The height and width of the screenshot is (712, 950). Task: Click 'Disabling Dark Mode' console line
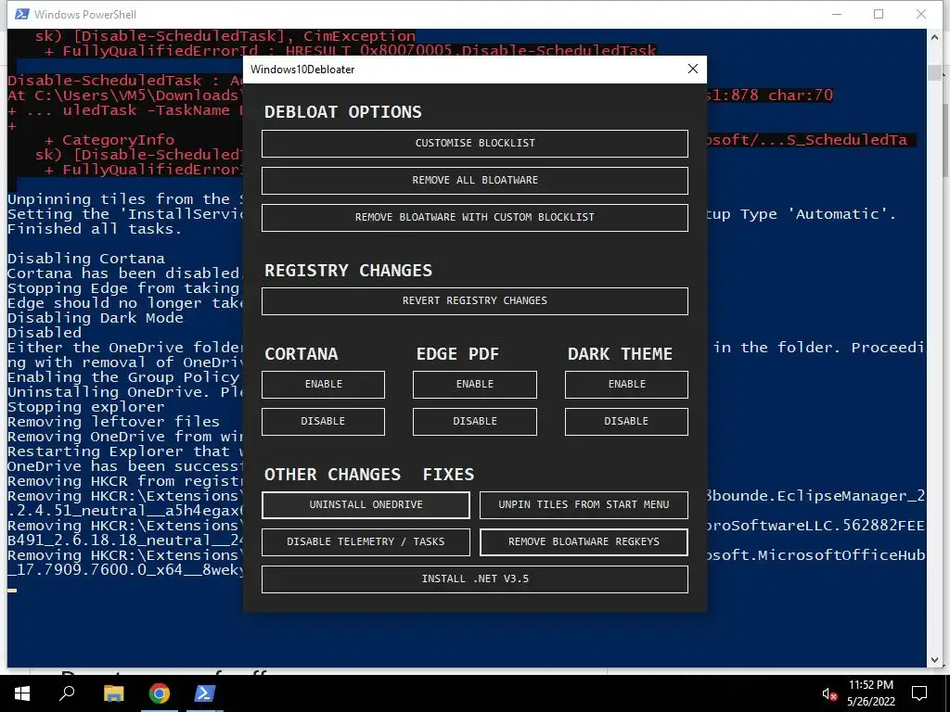coord(96,318)
